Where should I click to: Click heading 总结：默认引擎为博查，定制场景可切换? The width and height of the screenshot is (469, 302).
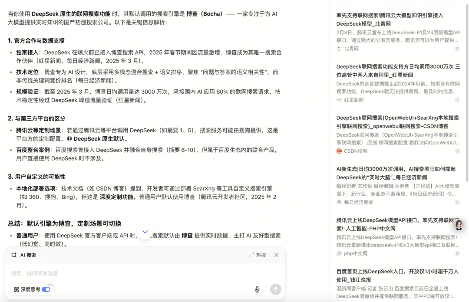point(65,223)
